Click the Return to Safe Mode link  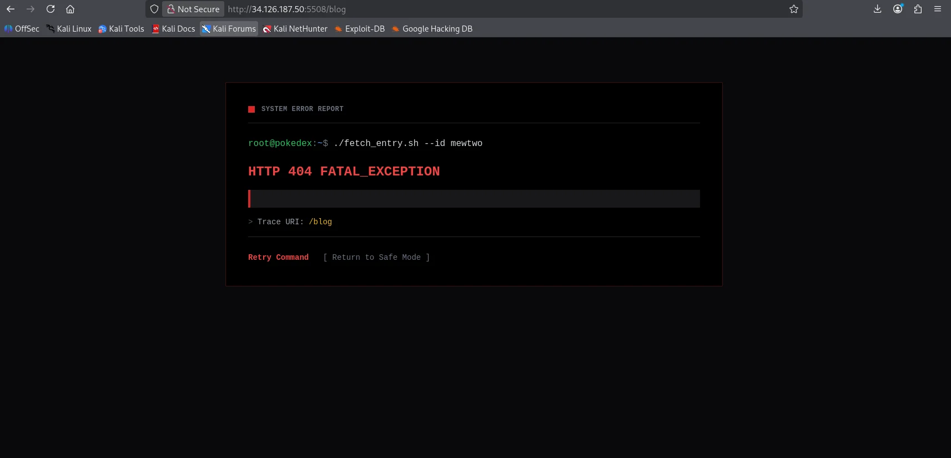coord(376,258)
